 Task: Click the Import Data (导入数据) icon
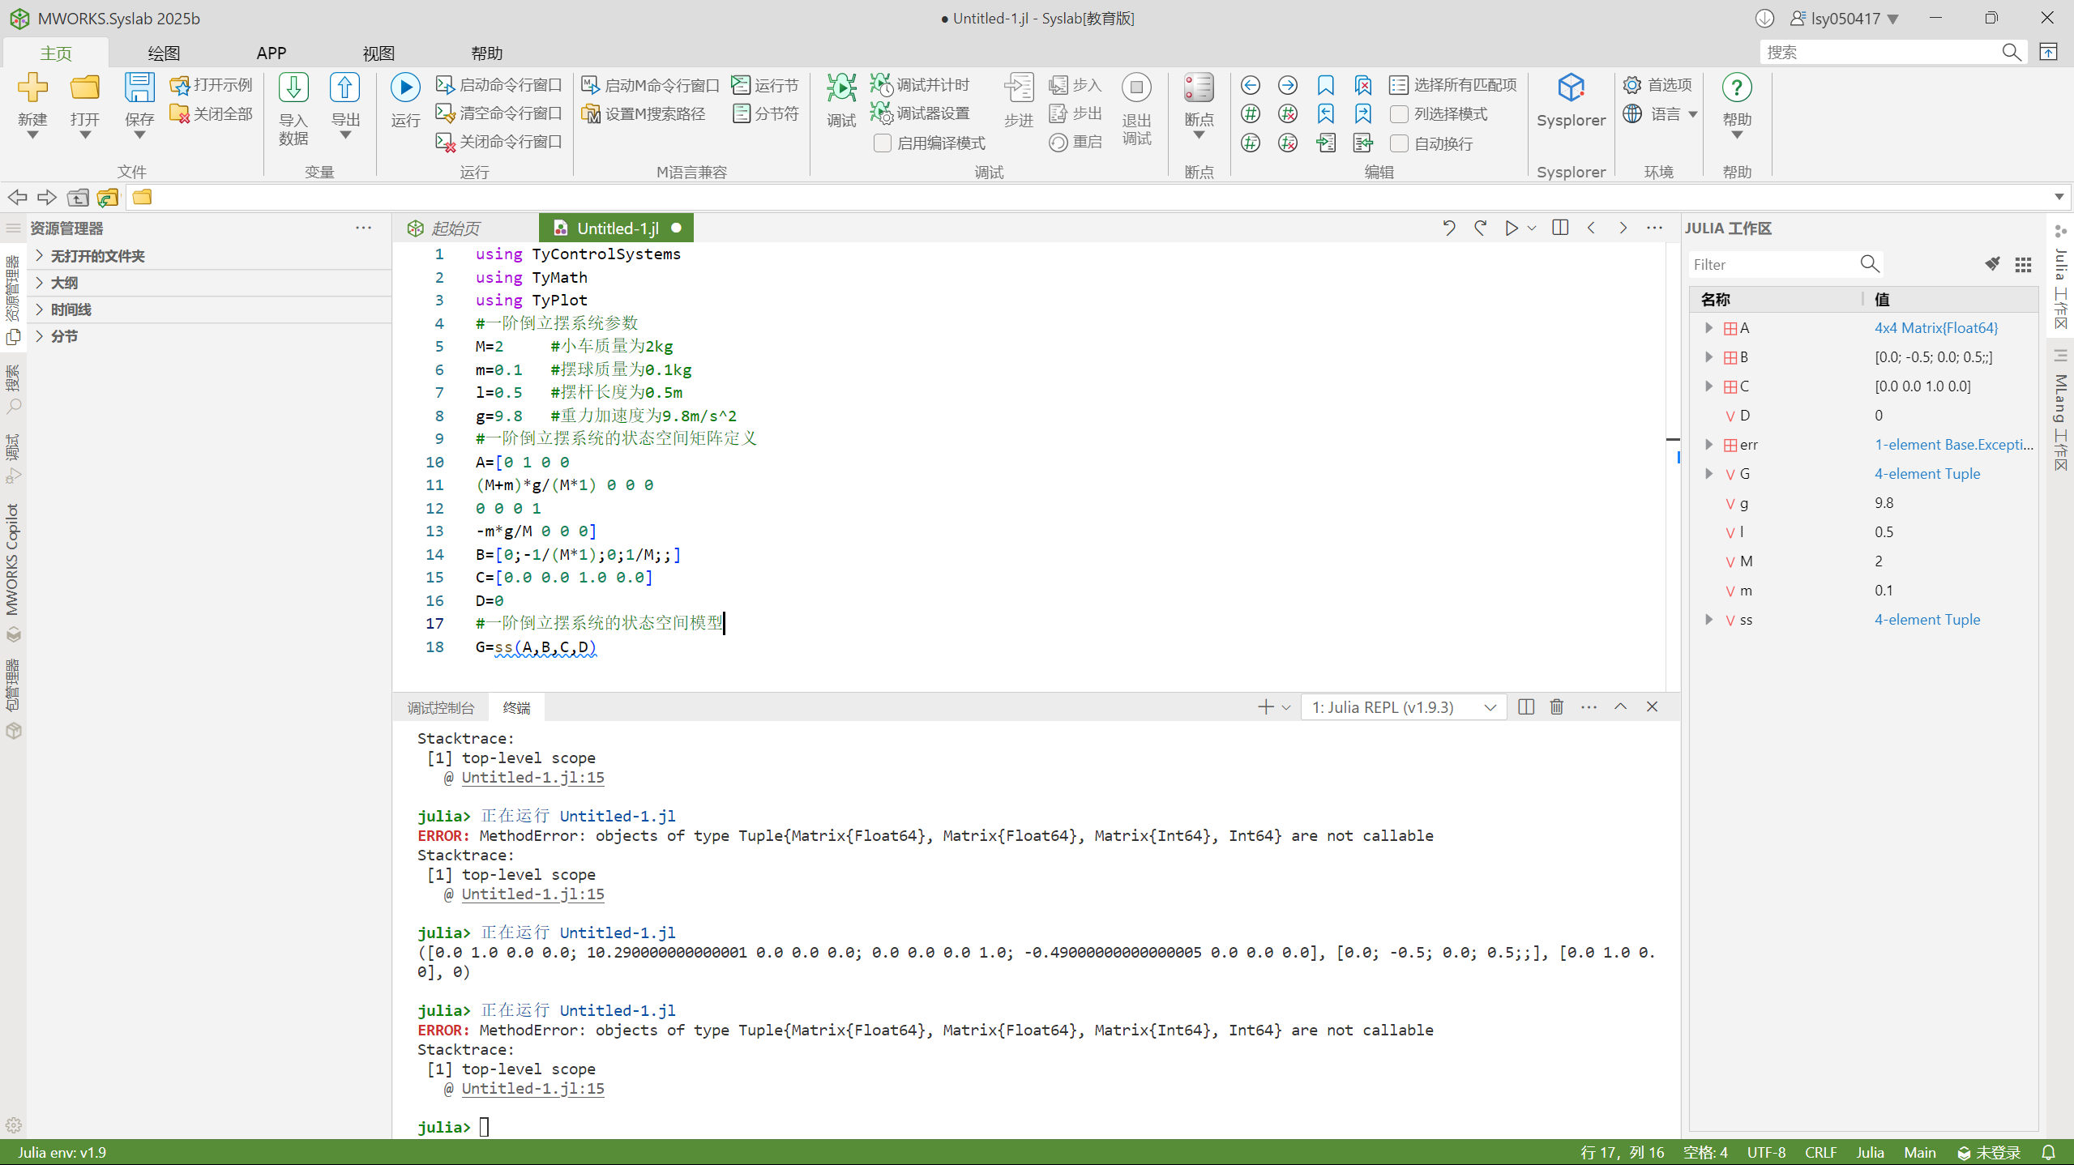coord(293,87)
